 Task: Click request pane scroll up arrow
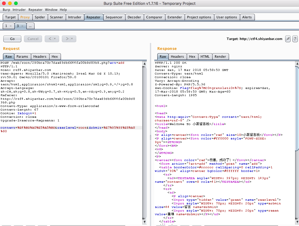pos(144,64)
